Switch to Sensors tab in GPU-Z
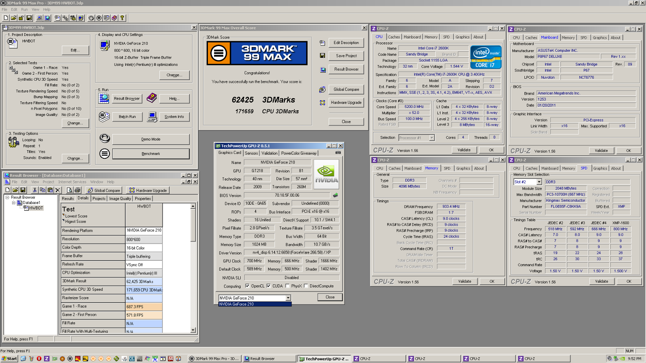 point(251,153)
